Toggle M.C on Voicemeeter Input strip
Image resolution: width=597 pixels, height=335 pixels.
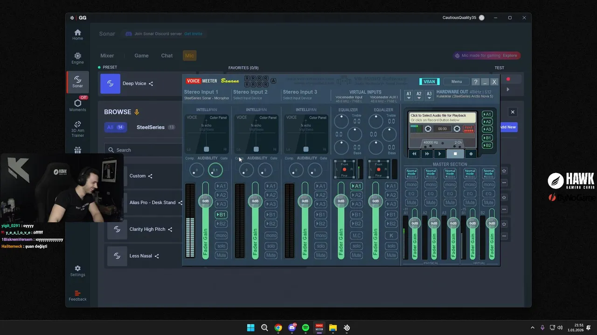356,235
